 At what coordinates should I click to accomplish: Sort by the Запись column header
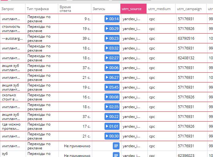(x=106, y=9)
